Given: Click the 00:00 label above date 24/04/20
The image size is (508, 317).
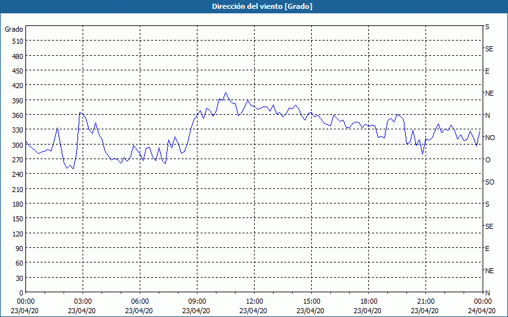Looking at the screenshot, I should click(x=483, y=302).
